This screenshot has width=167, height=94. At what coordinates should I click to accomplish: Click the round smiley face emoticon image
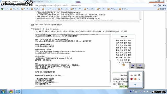tap(123, 65)
